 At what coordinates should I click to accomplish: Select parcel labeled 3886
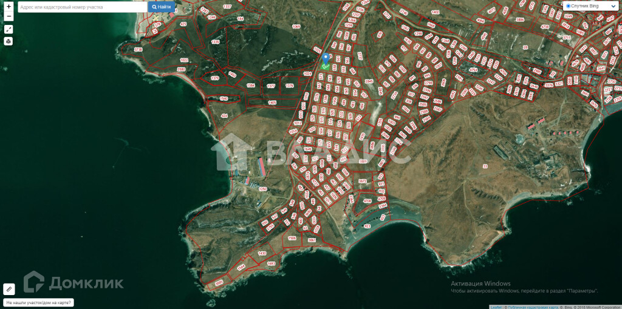click(x=520, y=19)
